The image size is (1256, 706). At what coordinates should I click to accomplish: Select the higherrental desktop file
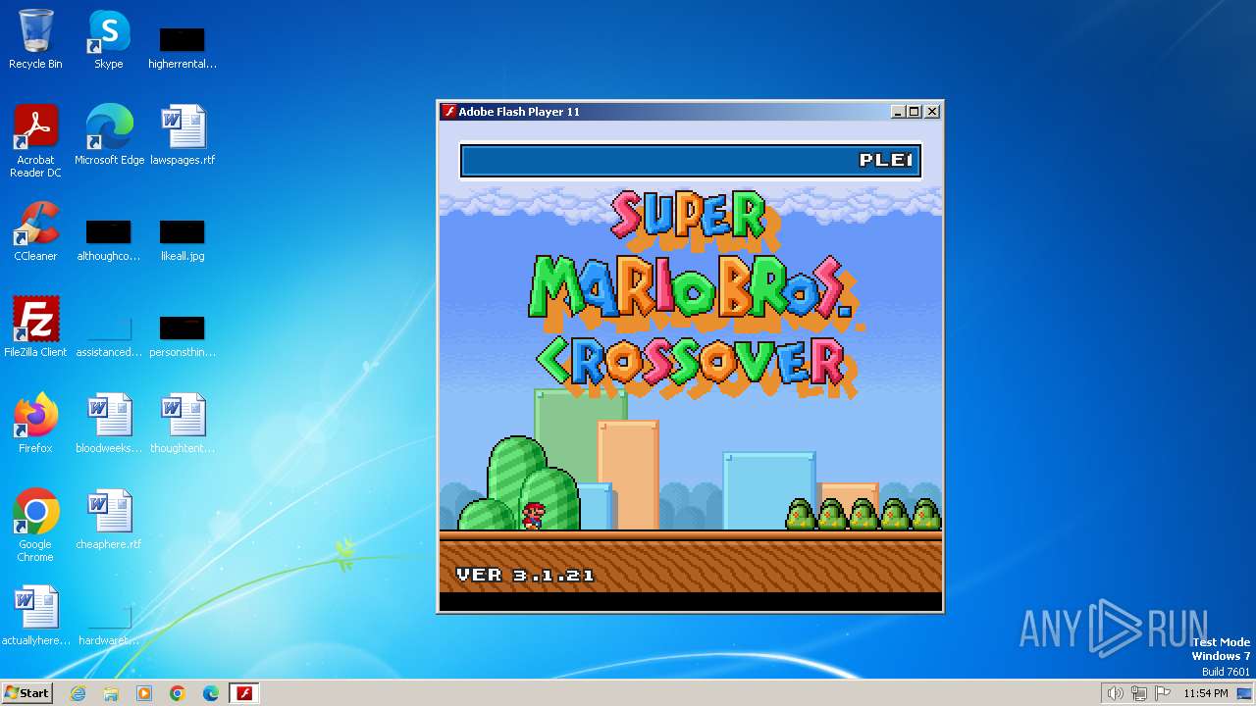point(183,48)
